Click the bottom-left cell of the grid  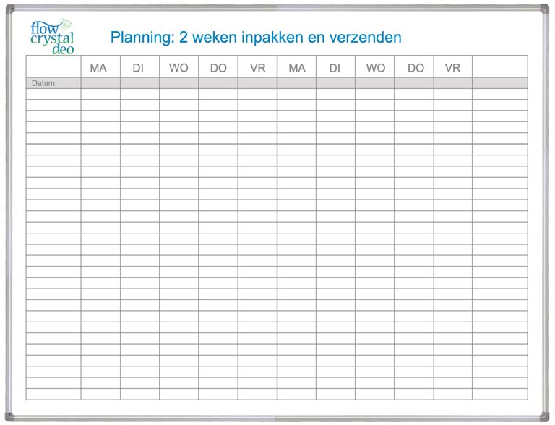click(53, 394)
